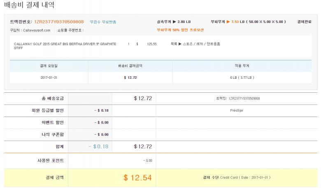Click the 사용된 포인트 row label
The height and width of the screenshot is (188, 321).
[45, 160]
